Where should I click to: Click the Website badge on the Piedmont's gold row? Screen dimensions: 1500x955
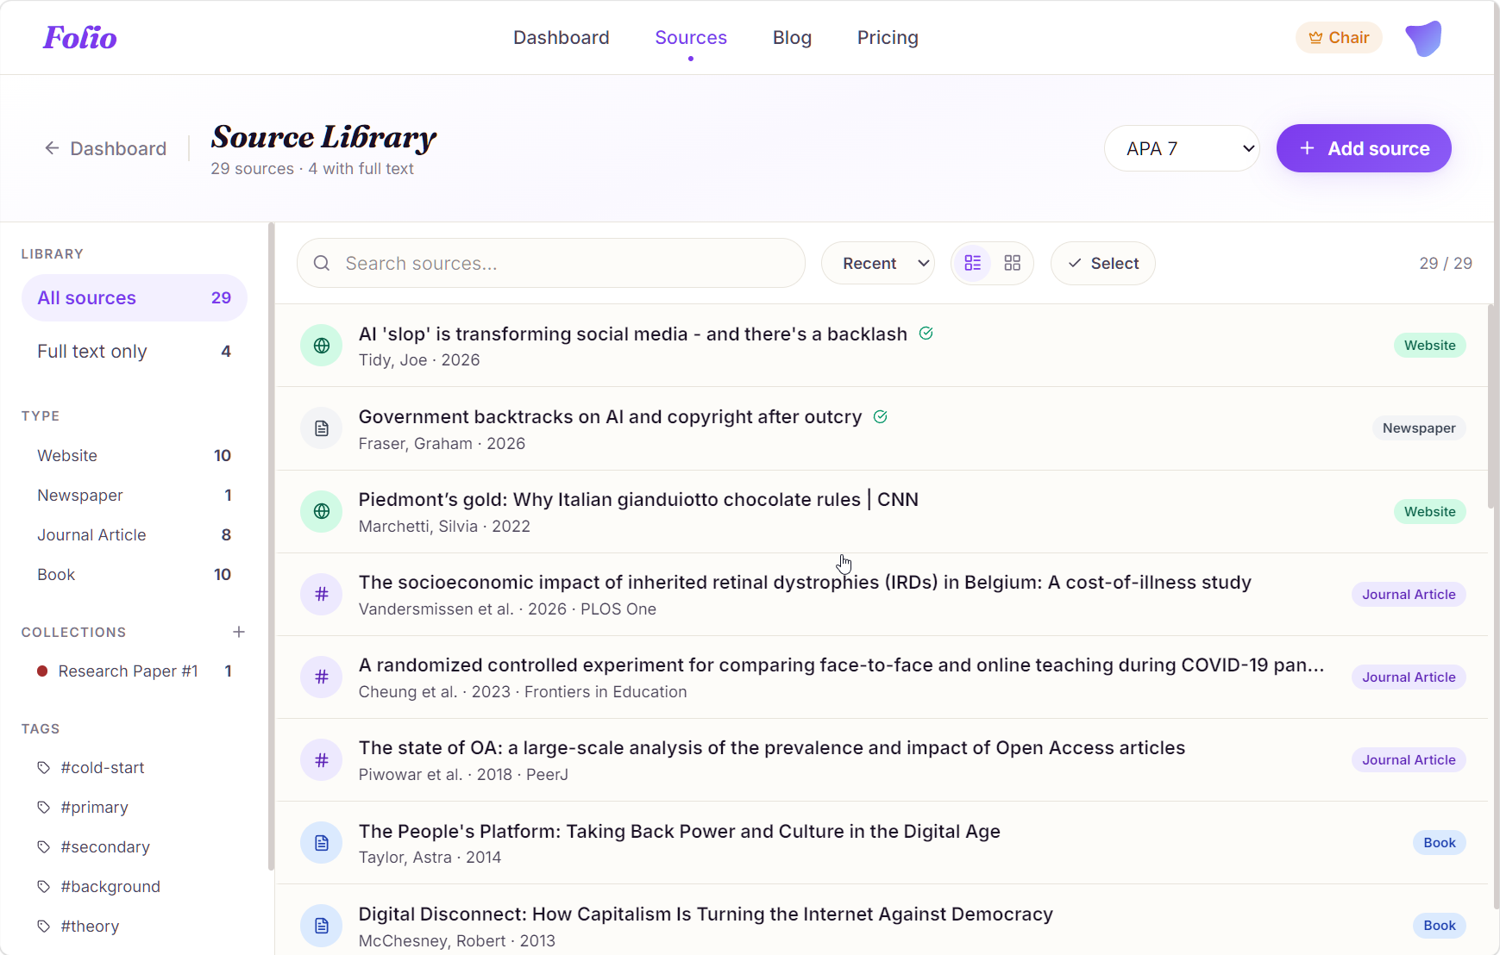click(x=1429, y=511)
